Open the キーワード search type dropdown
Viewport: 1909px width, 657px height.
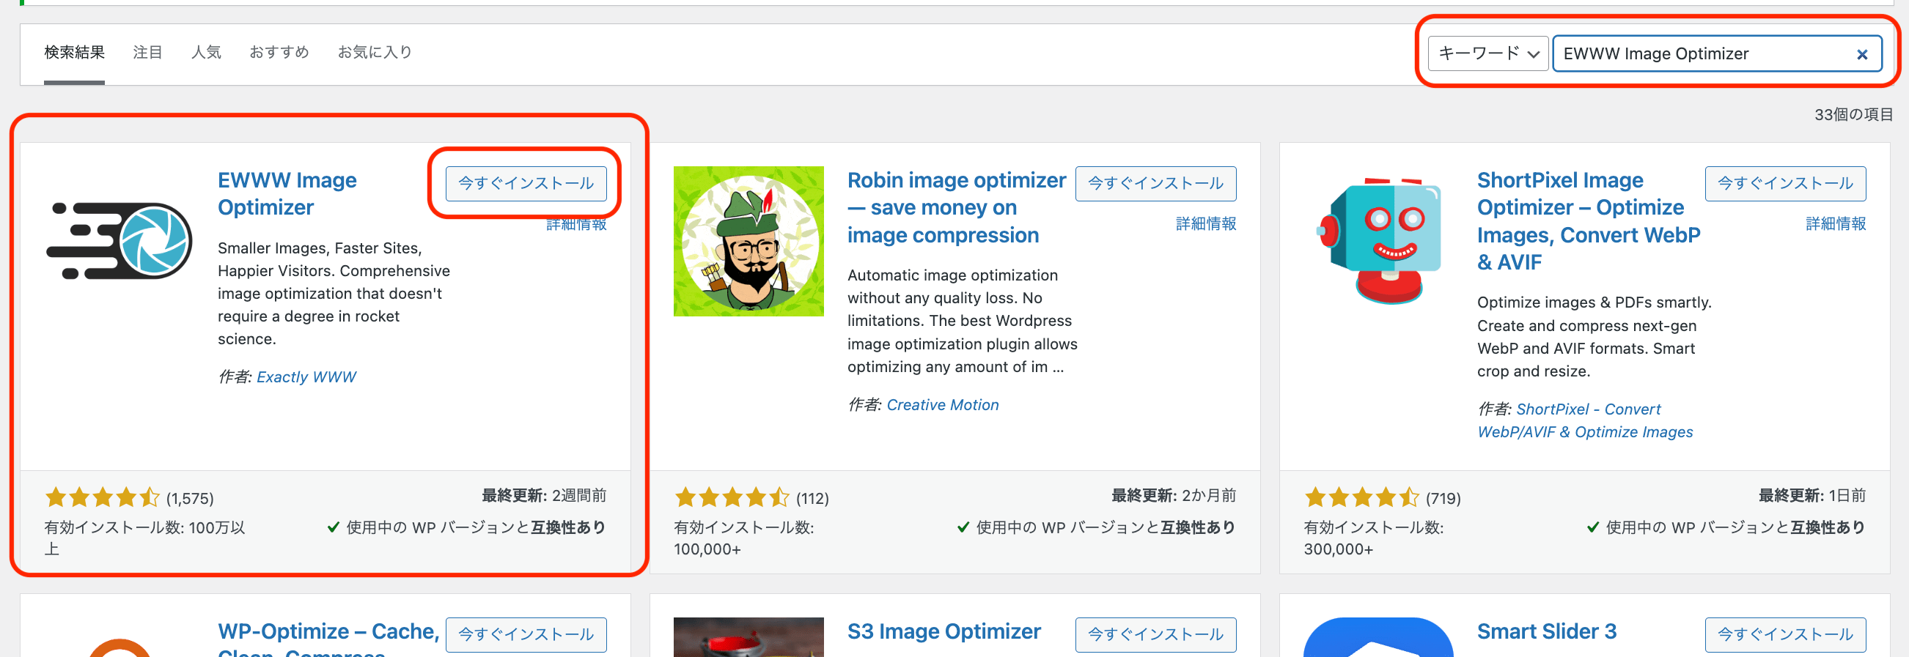tap(1488, 53)
